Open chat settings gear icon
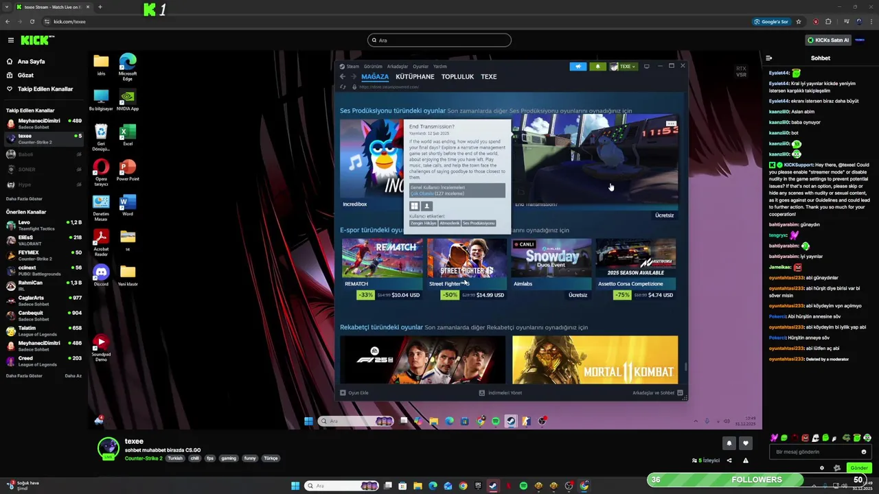The height and width of the screenshot is (494, 879). (822, 468)
